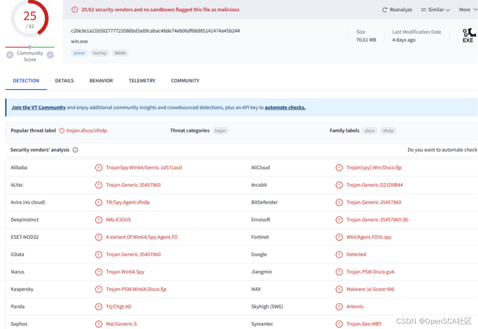Click the alert icon in ALYac row

coord(98,185)
